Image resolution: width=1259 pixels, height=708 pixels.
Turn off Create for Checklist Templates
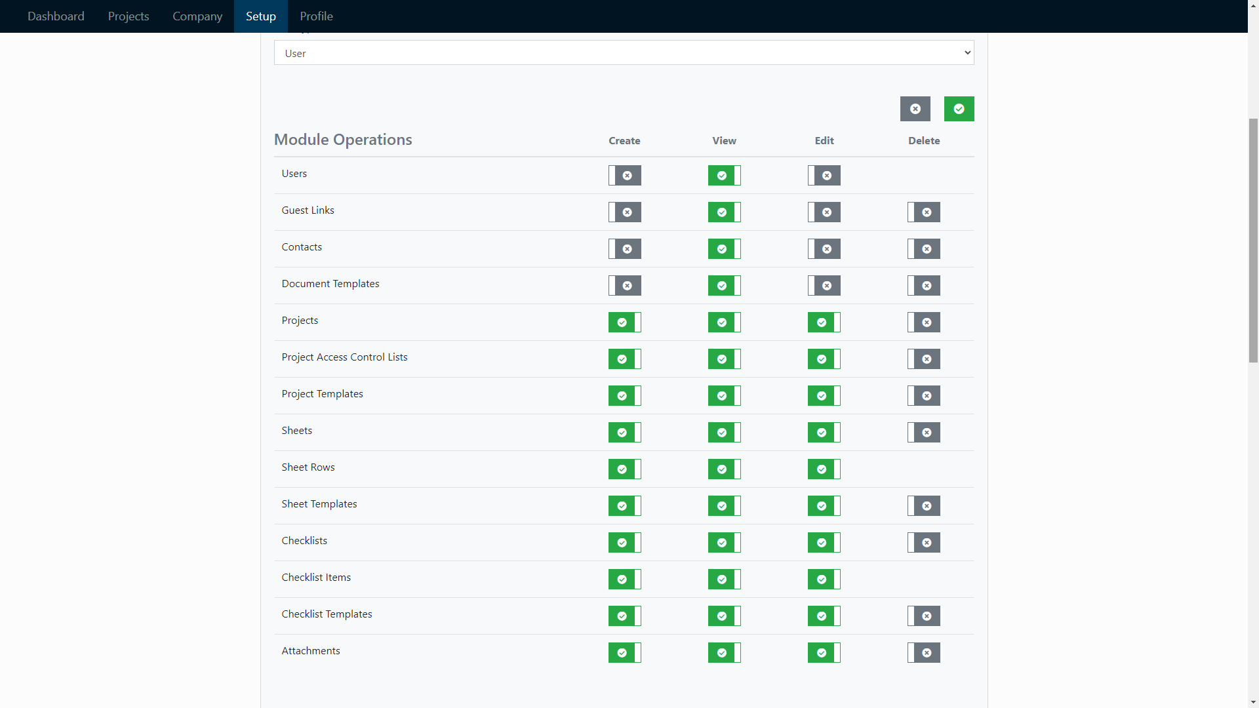(624, 616)
